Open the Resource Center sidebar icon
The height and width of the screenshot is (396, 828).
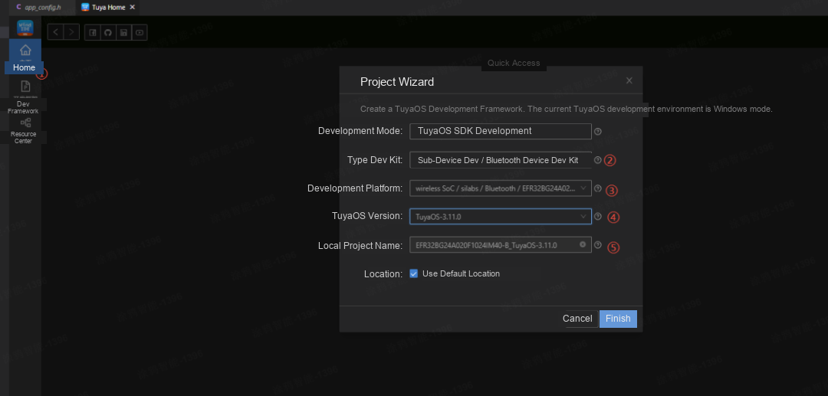25,123
